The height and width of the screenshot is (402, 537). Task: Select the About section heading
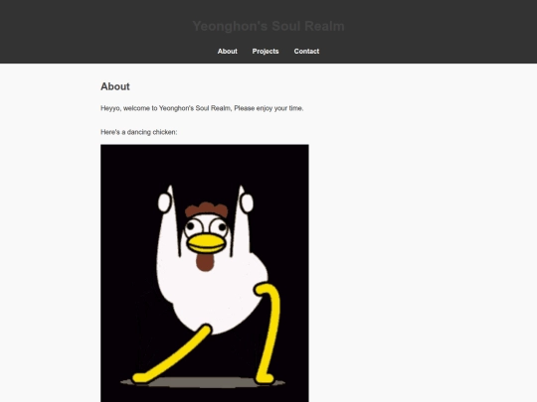[x=115, y=86]
